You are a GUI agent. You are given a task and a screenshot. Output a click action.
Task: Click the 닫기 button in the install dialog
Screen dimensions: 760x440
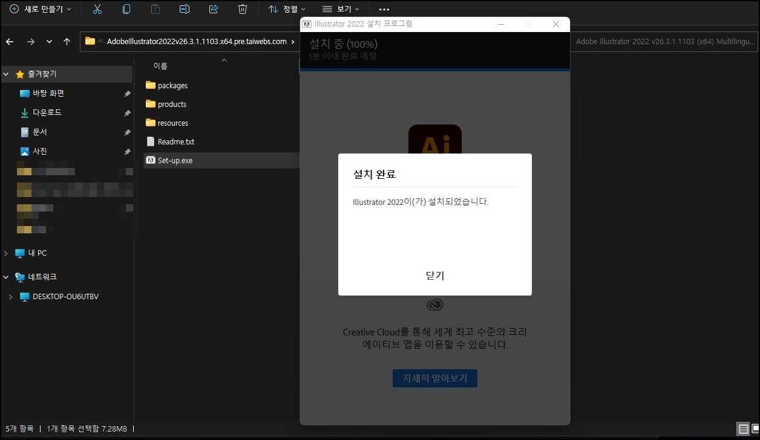click(434, 276)
